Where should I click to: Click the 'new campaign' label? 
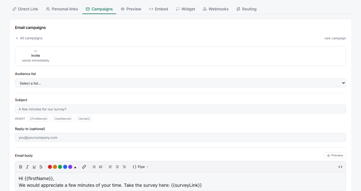(x=335, y=38)
